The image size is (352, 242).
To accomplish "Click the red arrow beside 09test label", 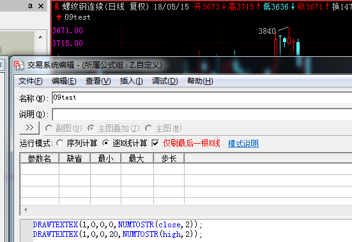I will (x=59, y=17).
